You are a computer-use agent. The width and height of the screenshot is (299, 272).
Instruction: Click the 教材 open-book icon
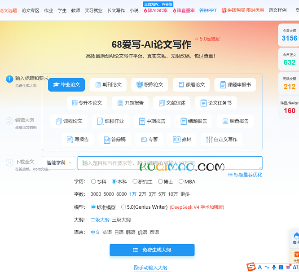(x=176, y=140)
